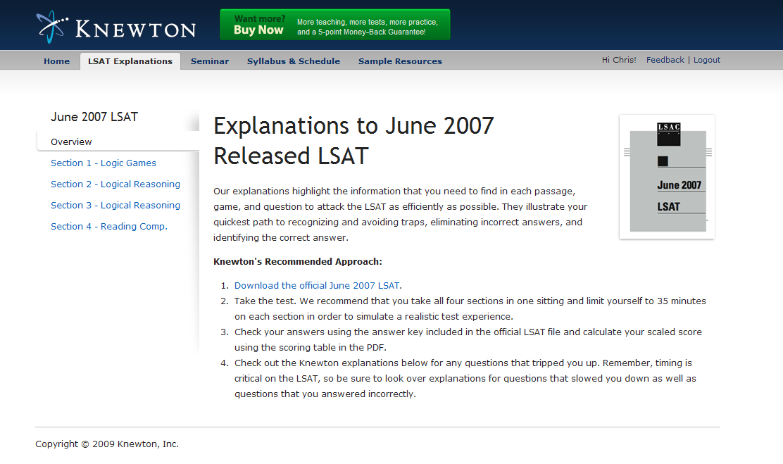
Task: Click the 'June 2007 LSAT' sidebar heading
Action: pos(94,117)
